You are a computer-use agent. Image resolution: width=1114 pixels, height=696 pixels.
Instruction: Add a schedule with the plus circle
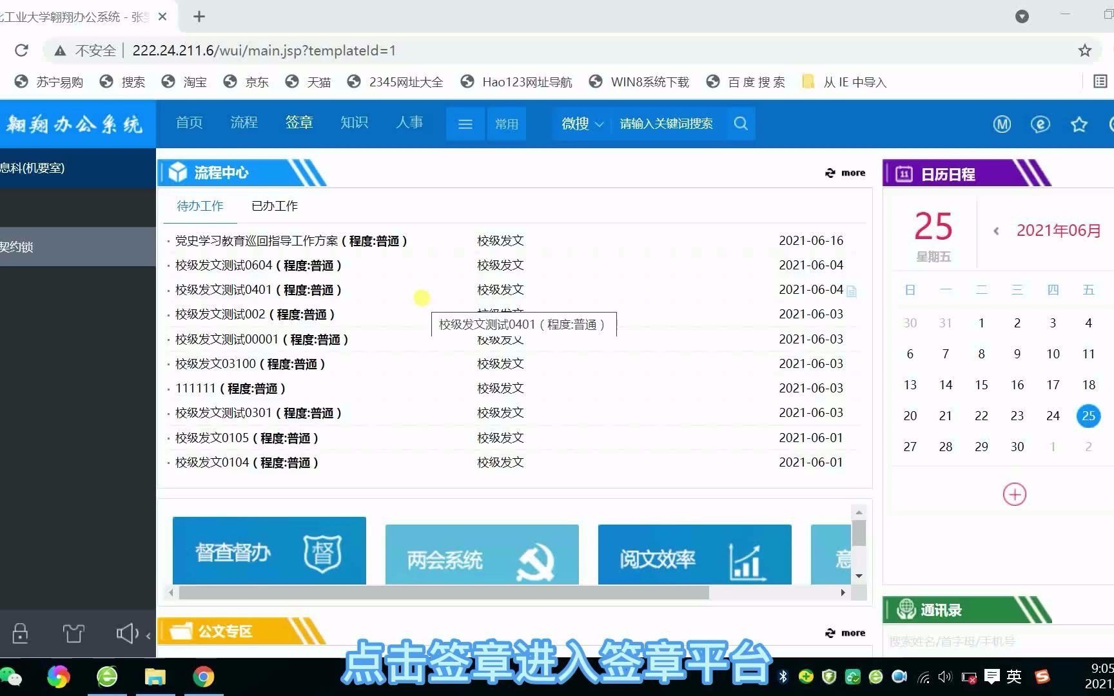[1015, 494]
